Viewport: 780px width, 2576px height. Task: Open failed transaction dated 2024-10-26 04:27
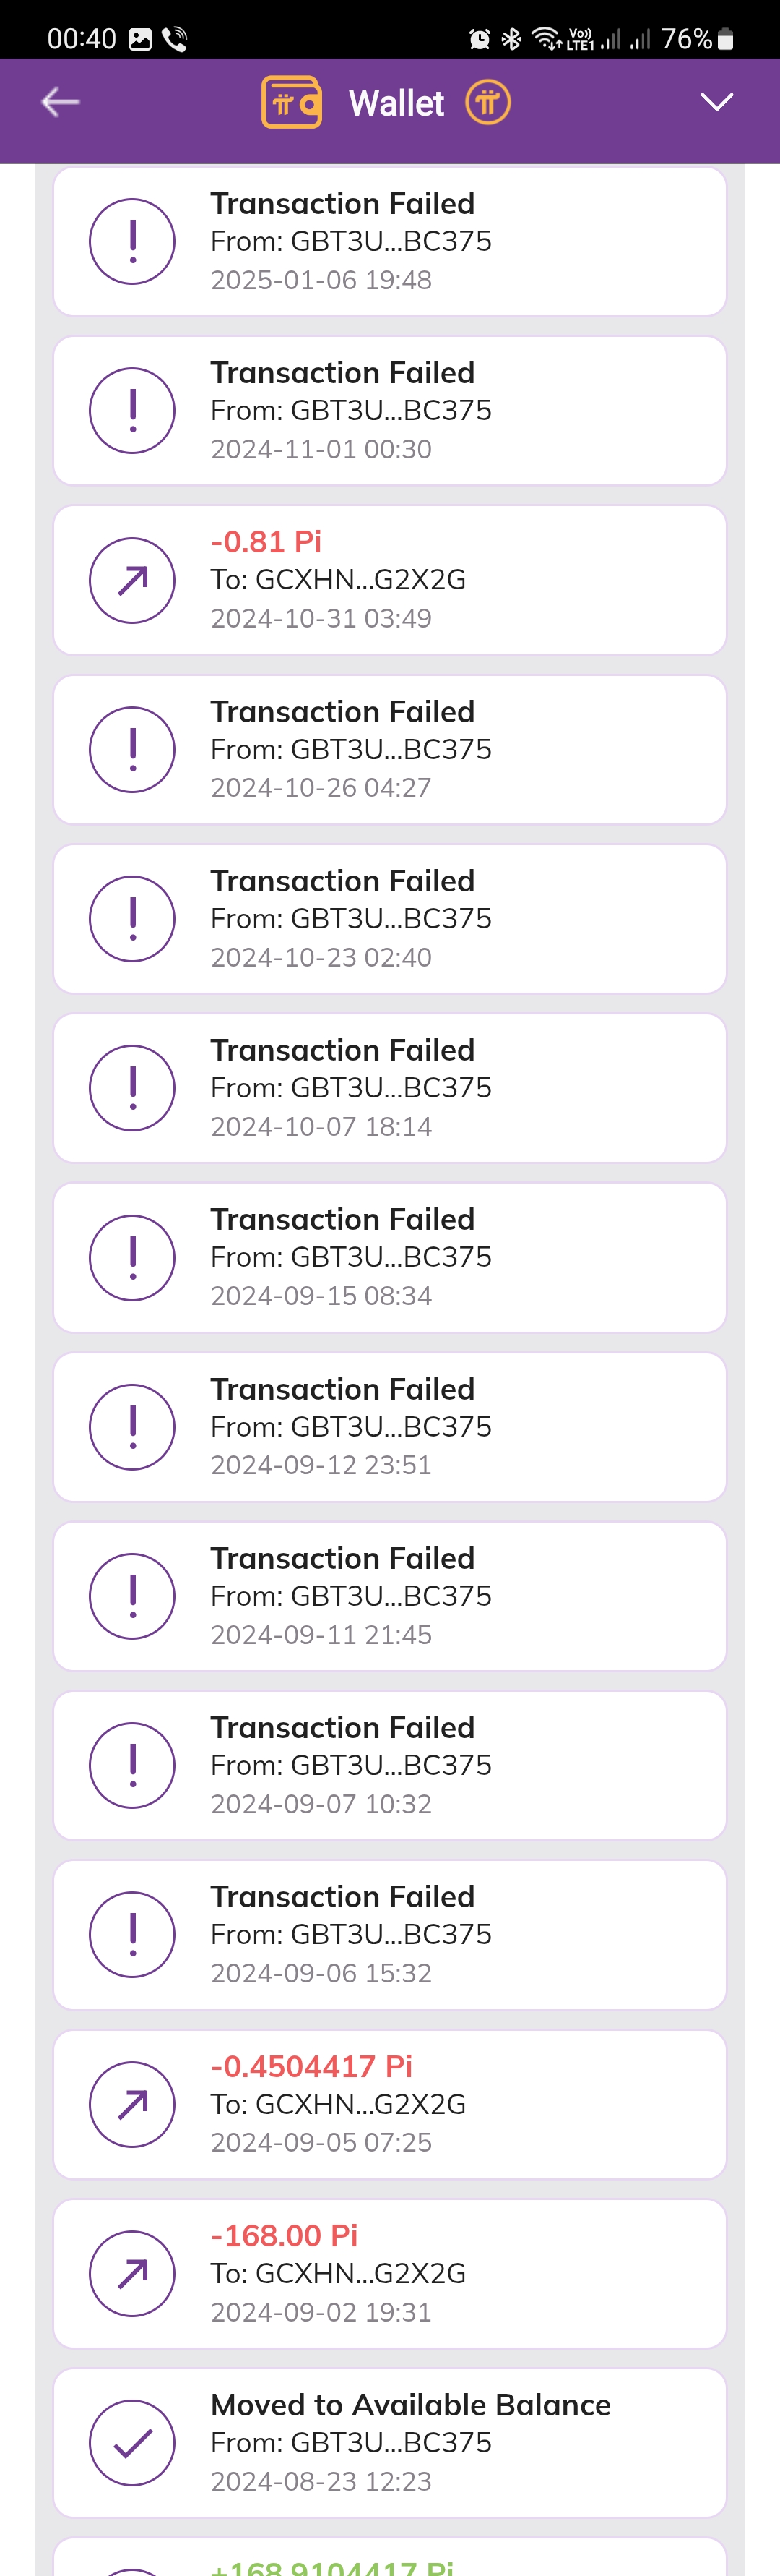click(389, 749)
